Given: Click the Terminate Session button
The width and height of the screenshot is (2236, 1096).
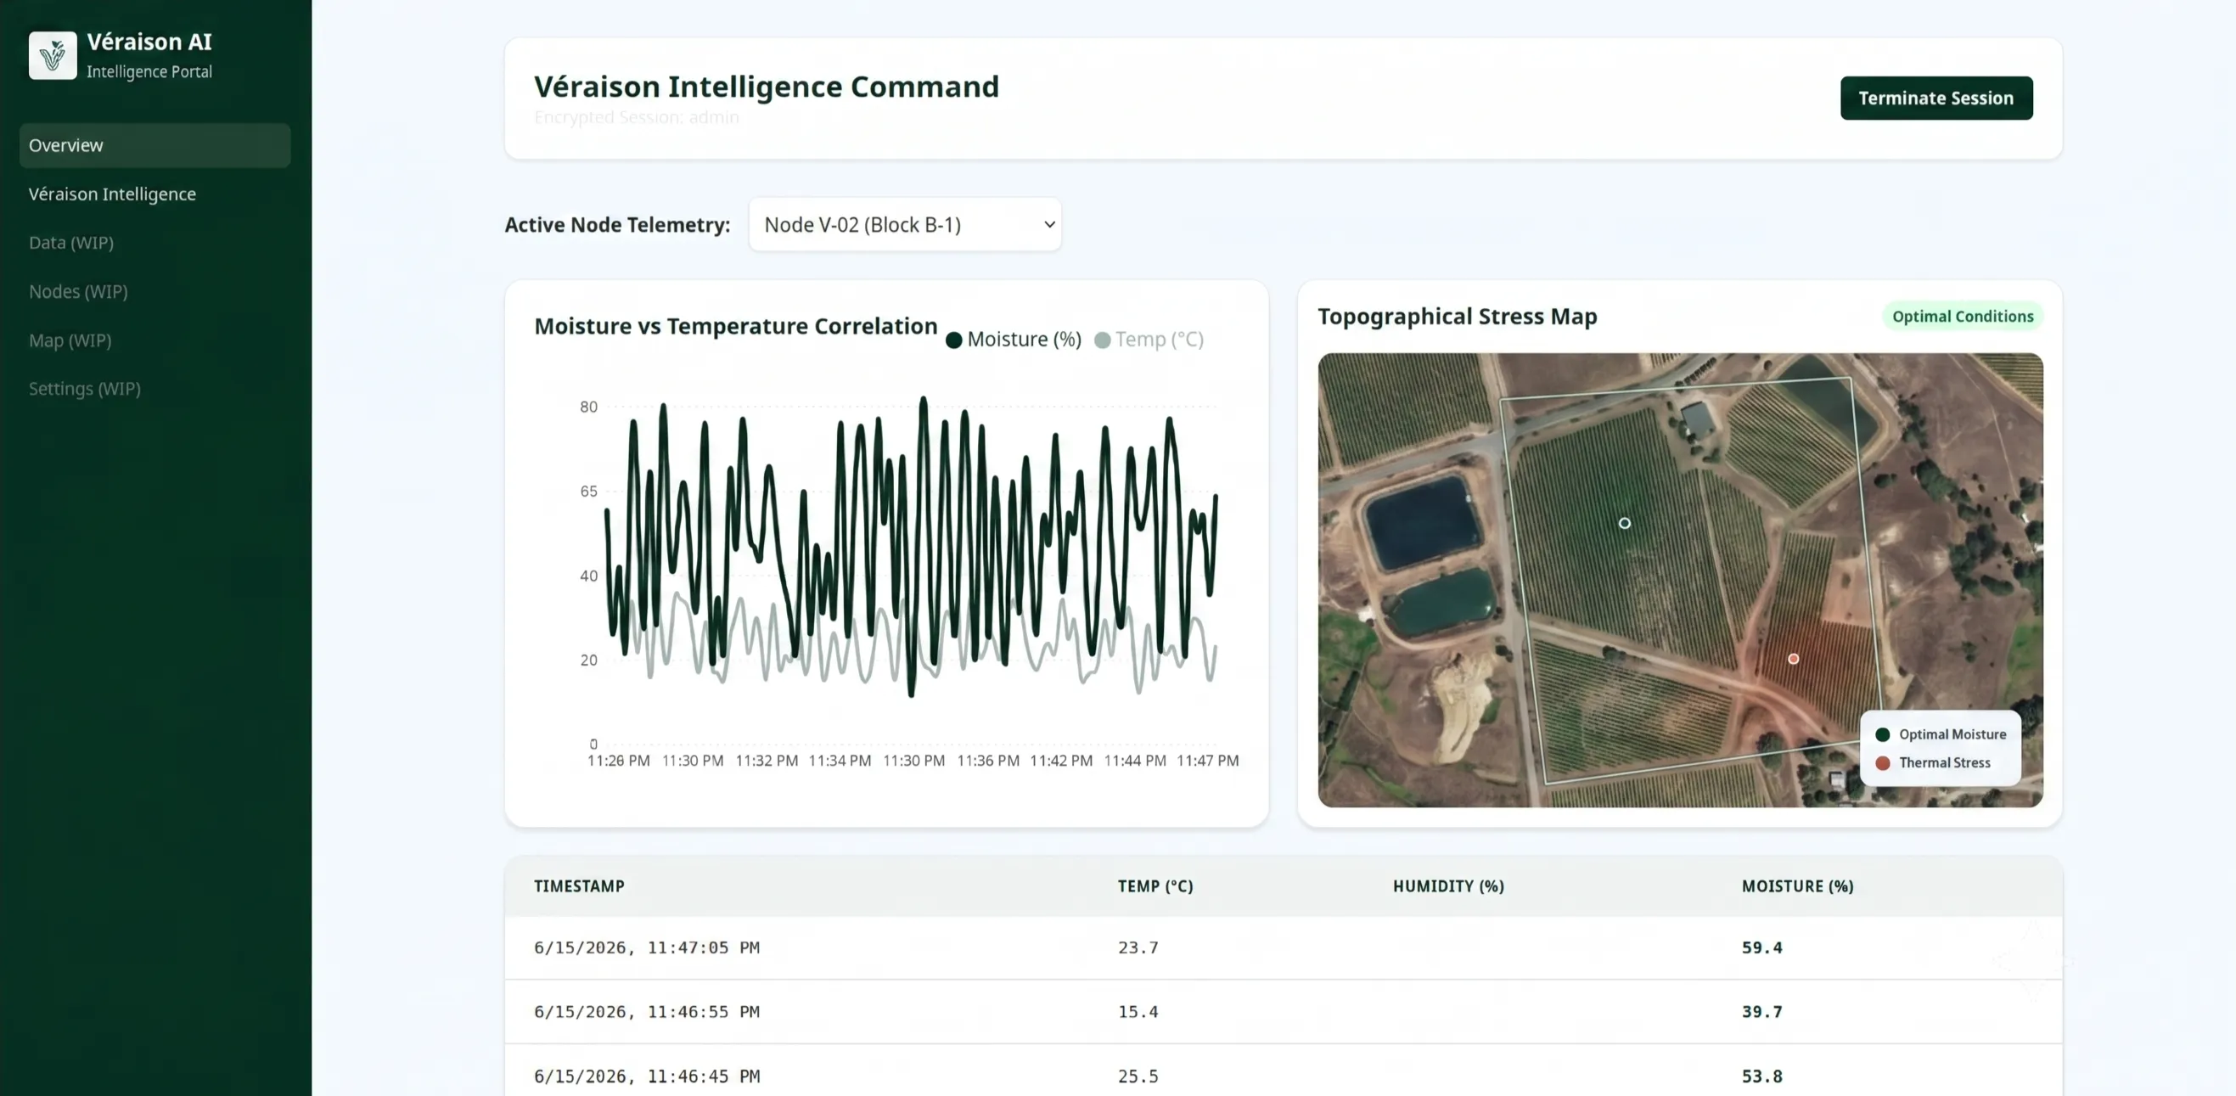Looking at the screenshot, I should click(x=1935, y=98).
